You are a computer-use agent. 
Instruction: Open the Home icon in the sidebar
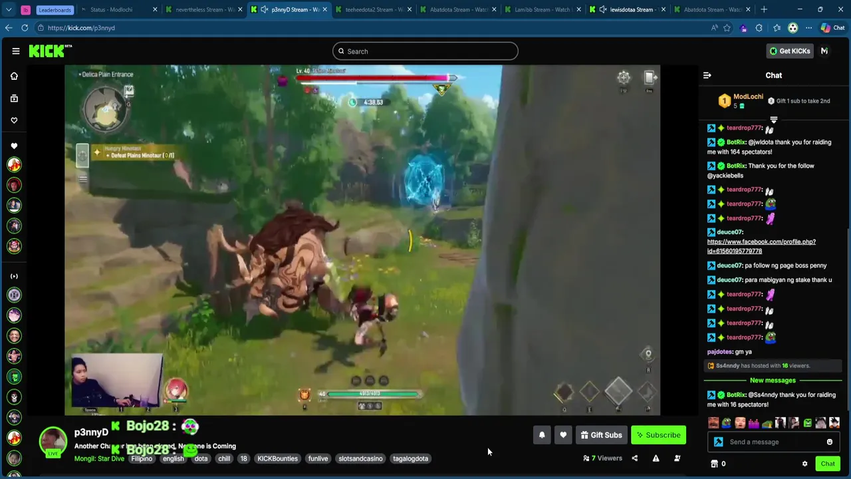tap(14, 76)
